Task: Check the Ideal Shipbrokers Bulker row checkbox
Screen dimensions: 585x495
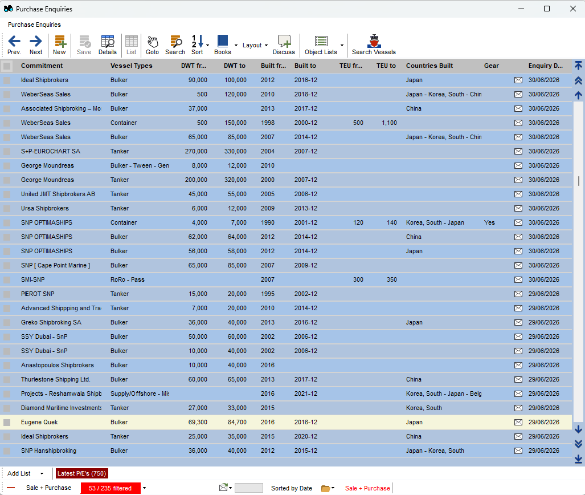Action: 7,80
